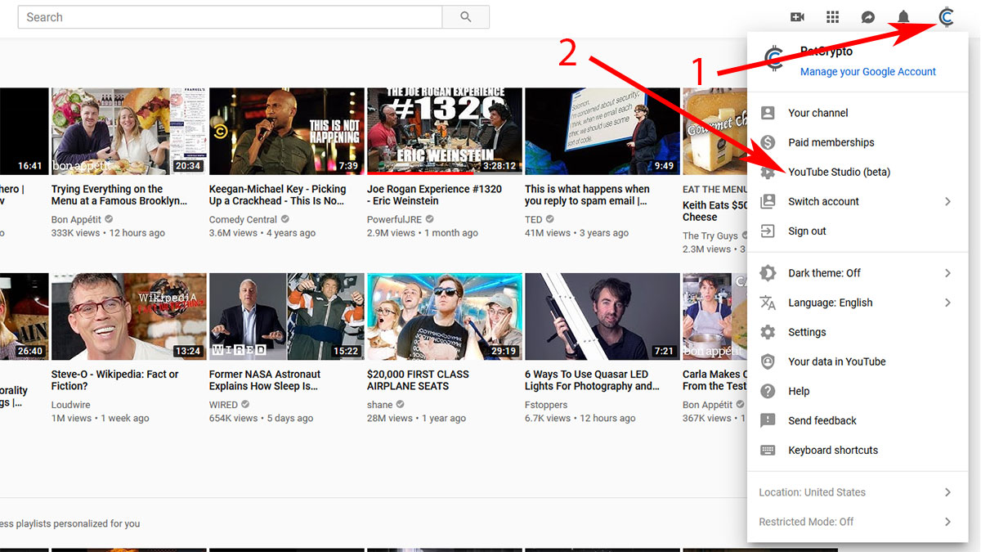Image resolution: width=981 pixels, height=552 pixels.
Task: Open the first class airplane seats thumbnail
Action: 444,316
